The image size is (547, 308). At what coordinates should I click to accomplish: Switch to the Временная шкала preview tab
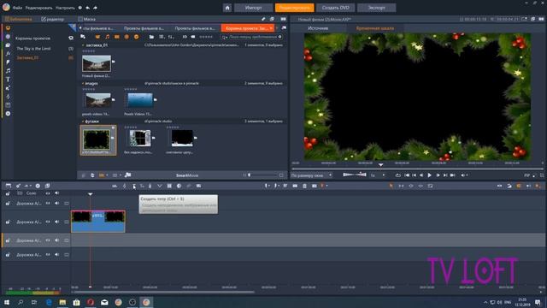375,28
